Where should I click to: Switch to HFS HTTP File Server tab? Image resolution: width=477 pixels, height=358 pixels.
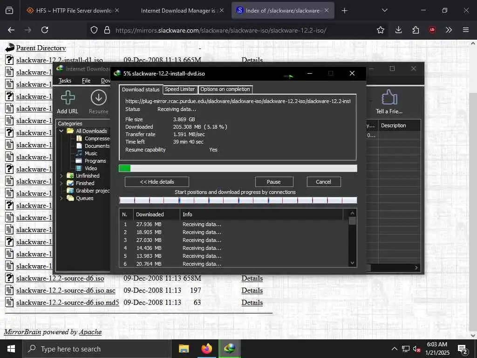pos(73,11)
